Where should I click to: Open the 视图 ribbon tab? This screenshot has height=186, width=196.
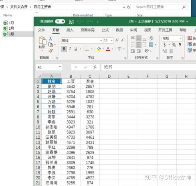coord(148,30)
